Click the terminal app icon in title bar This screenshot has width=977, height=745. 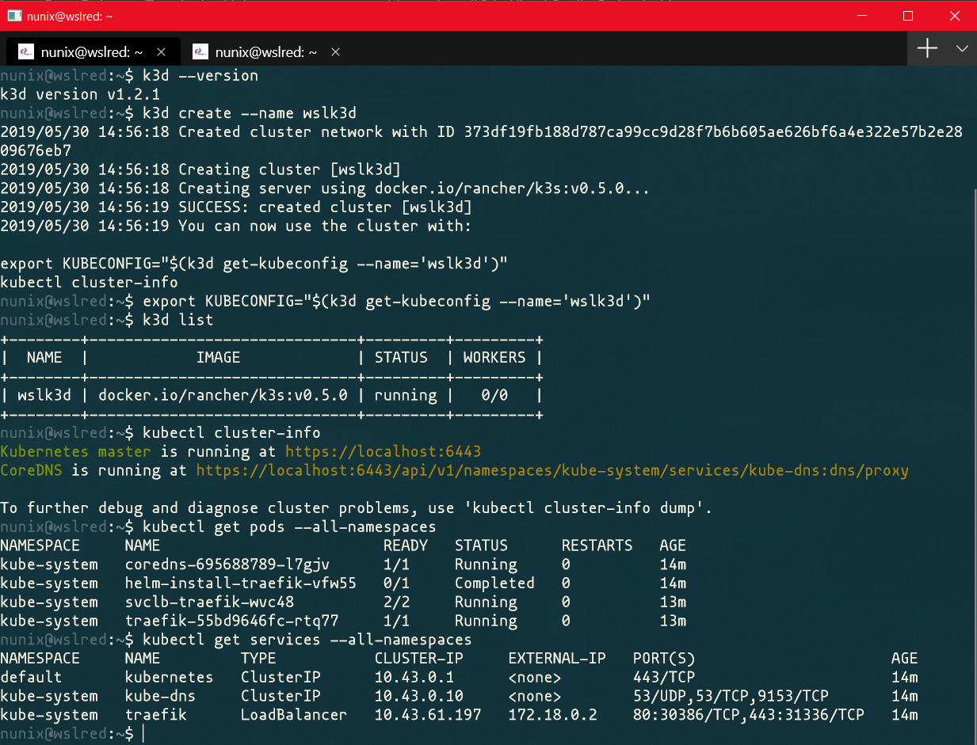pos(14,15)
